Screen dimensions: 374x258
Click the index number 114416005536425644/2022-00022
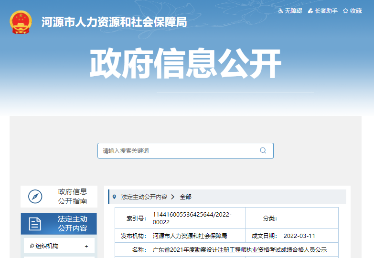tap(192, 218)
